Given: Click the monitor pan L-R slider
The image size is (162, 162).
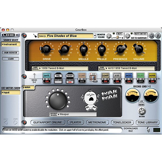Looking at the screenshot, I should pos(117,38).
